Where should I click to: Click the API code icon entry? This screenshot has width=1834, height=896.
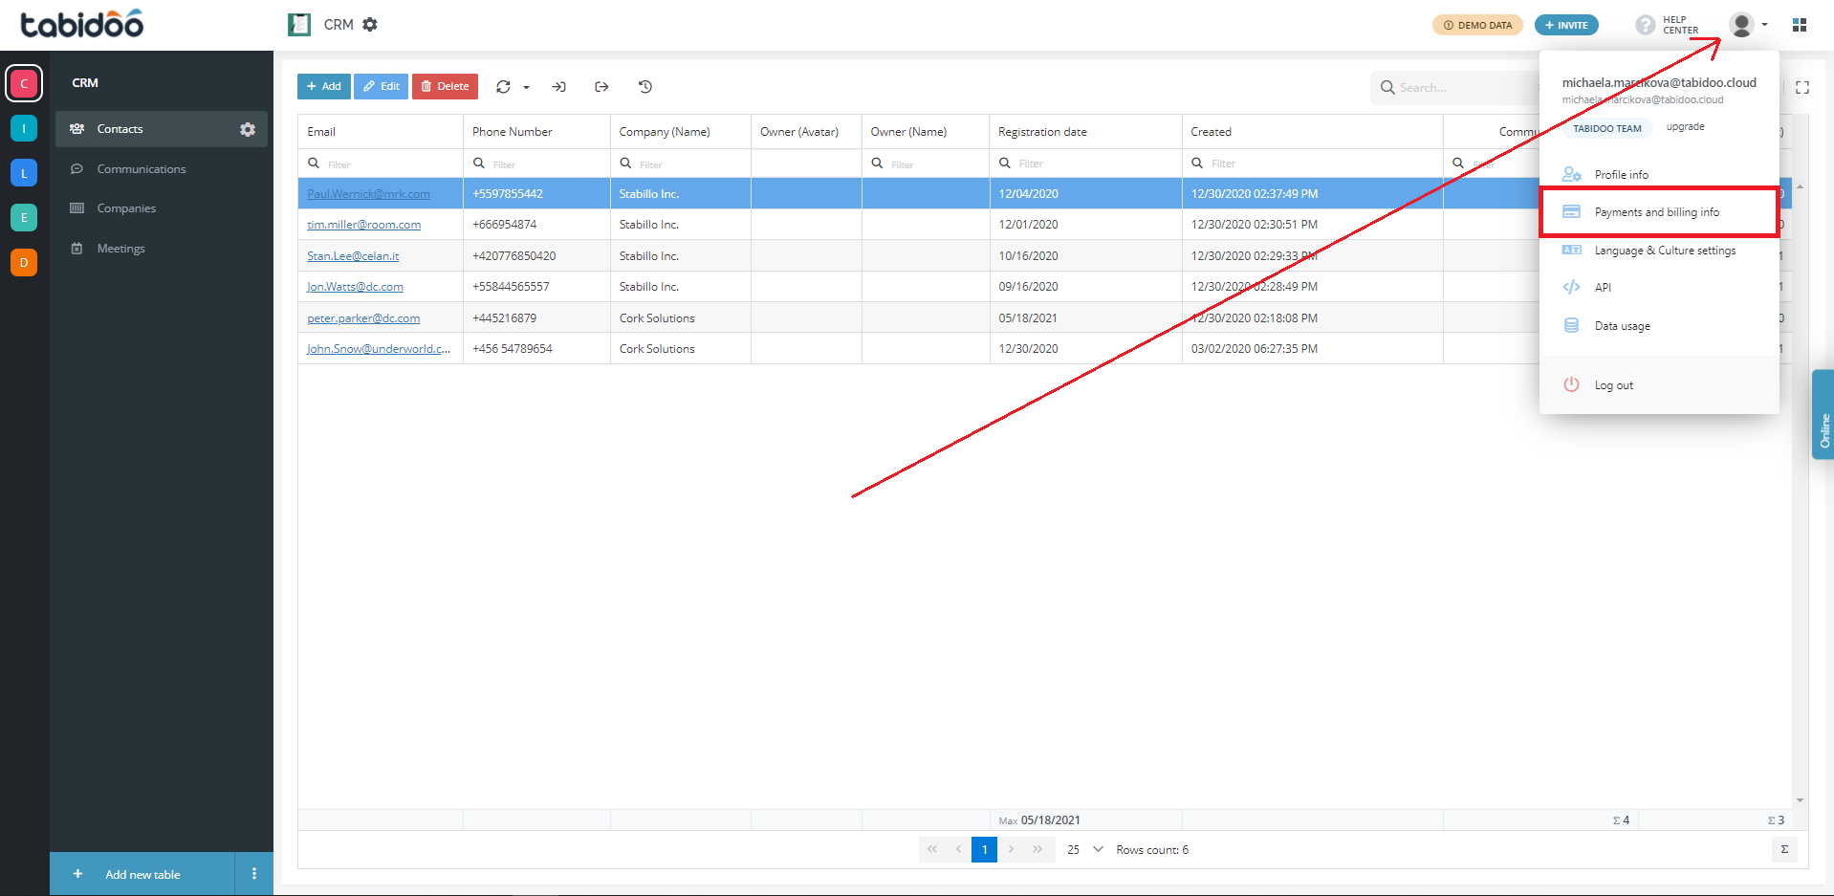coord(1571,287)
